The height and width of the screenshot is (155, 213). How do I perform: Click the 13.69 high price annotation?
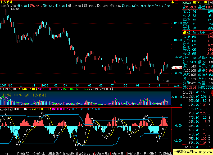click(15, 9)
